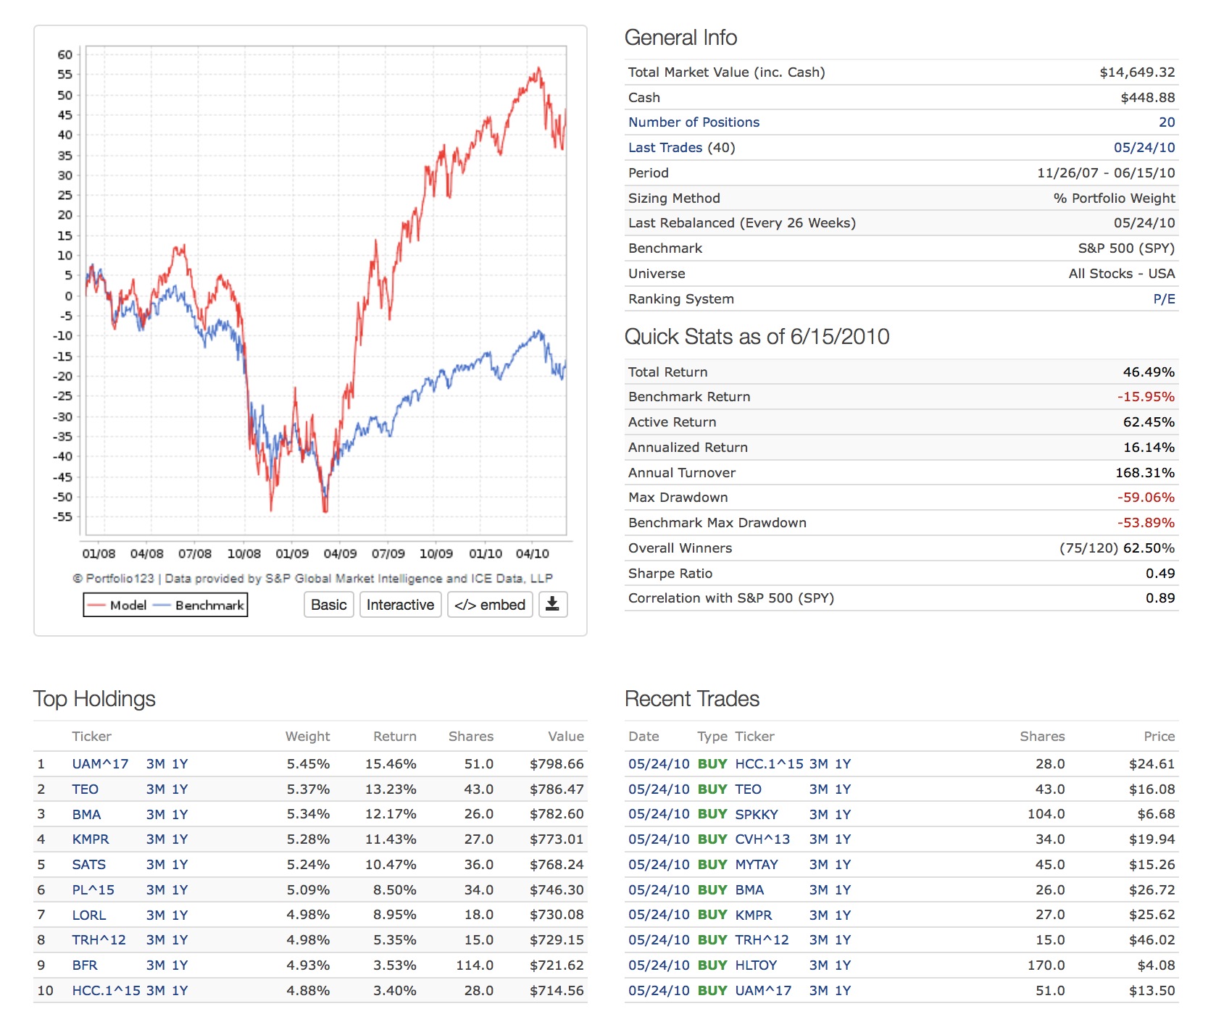Viewport: 1216px width, 1014px height.
Task: Open LORL ticker in Top Holdings
Action: (89, 915)
